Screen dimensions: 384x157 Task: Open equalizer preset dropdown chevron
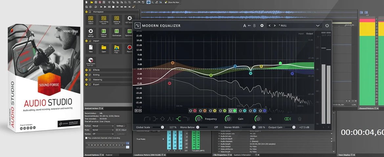tap(318, 26)
